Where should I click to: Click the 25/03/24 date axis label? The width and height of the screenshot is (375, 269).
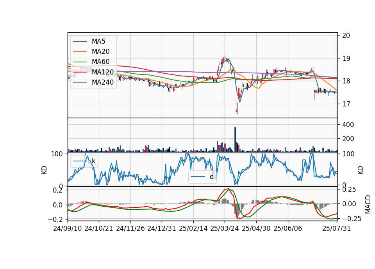225,228
